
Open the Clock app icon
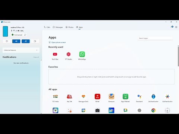coord(167,110)
